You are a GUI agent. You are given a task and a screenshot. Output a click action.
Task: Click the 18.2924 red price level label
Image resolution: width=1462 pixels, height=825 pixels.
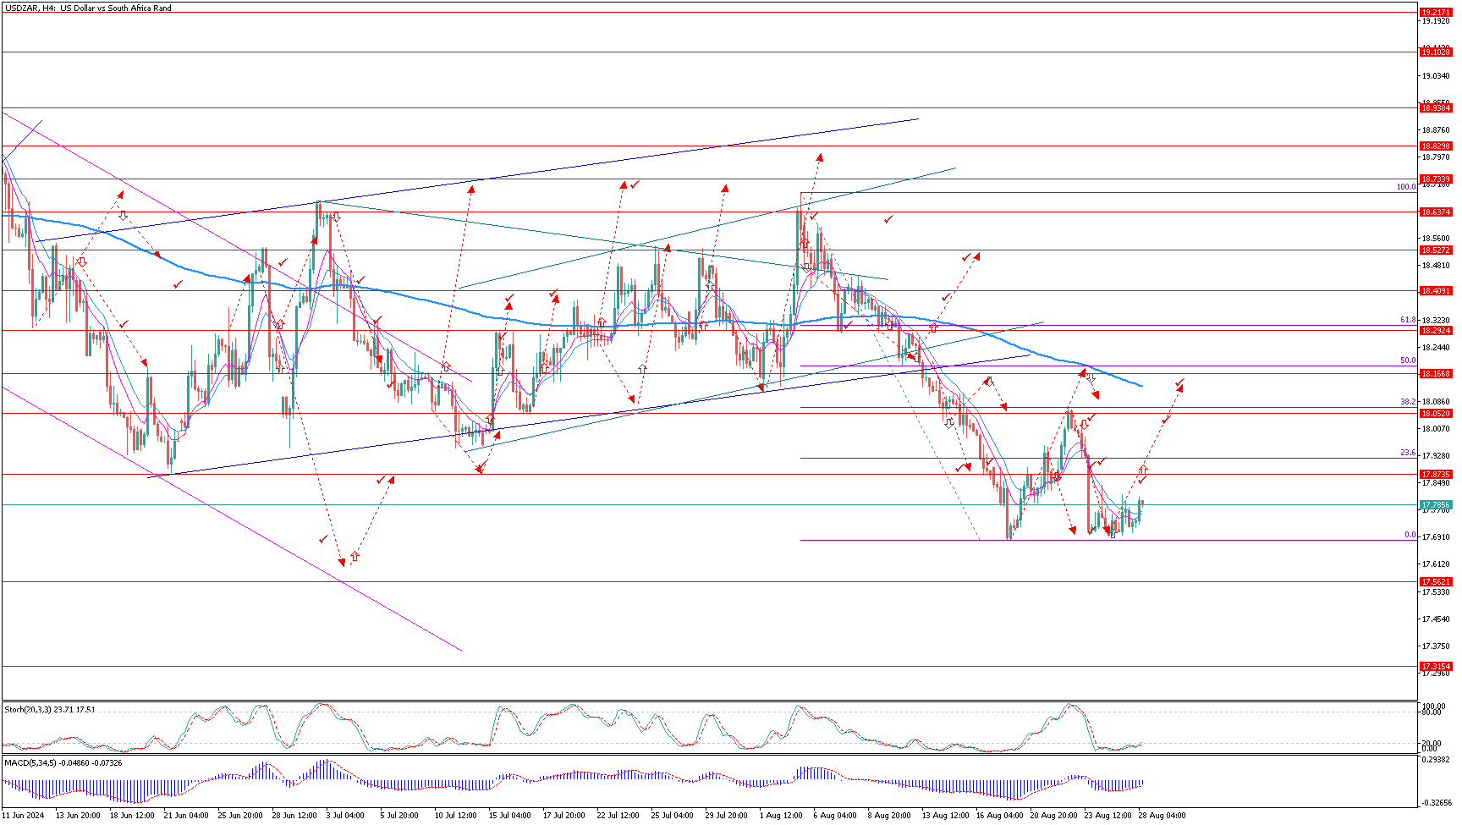pos(1436,331)
